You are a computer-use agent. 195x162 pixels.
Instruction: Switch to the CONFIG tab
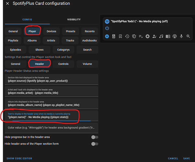point(27,19)
